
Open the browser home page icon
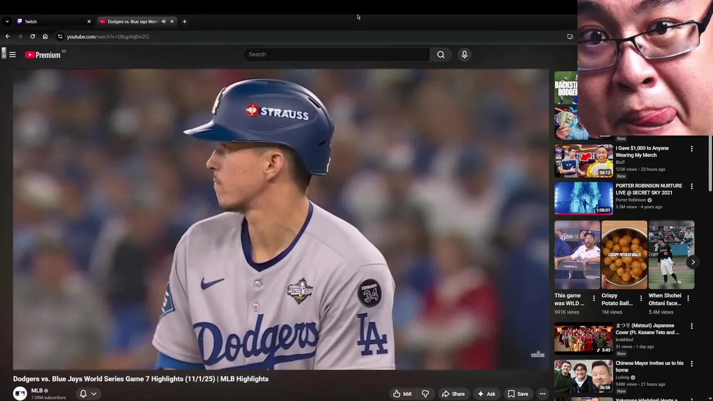45,37
